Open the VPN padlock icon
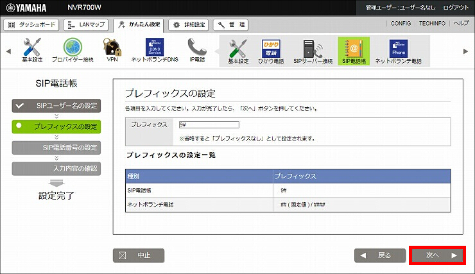Screen dimensions: 475x274 pos(112,50)
